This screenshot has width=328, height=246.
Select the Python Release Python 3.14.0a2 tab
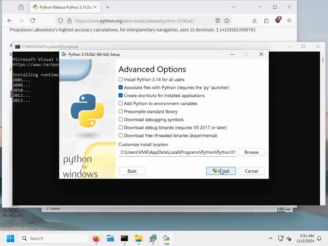pos(65,7)
